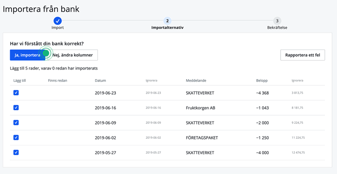
Task: Click the Bekräftelse step label
Action: pos(277,28)
